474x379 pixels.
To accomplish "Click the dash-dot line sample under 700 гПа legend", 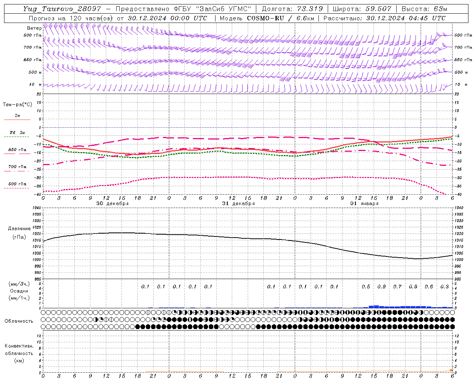I will click(16, 171).
